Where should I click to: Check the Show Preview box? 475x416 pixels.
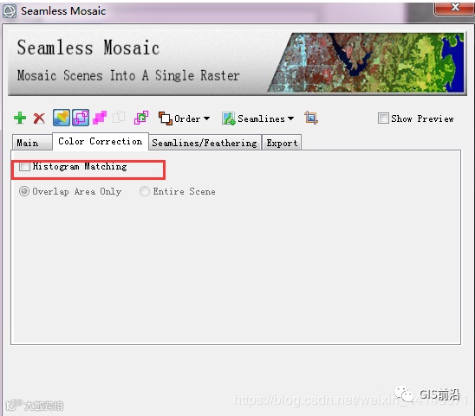click(383, 118)
